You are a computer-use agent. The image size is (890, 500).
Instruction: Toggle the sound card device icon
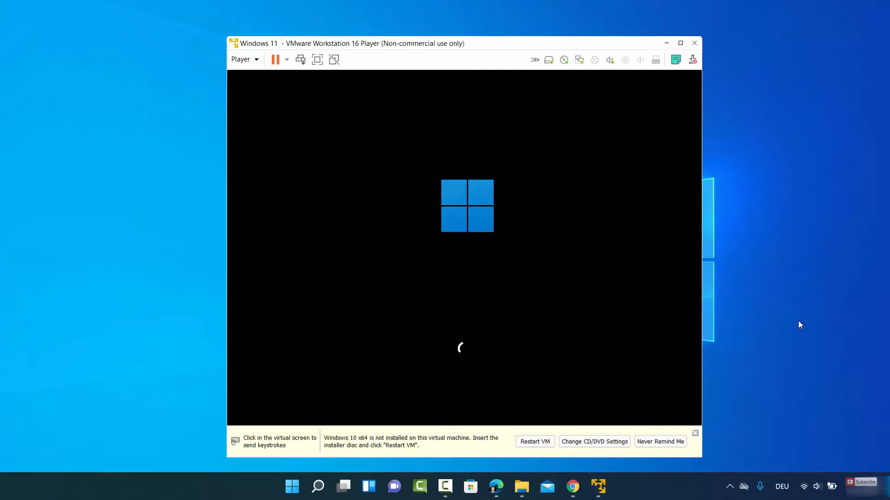click(x=610, y=60)
